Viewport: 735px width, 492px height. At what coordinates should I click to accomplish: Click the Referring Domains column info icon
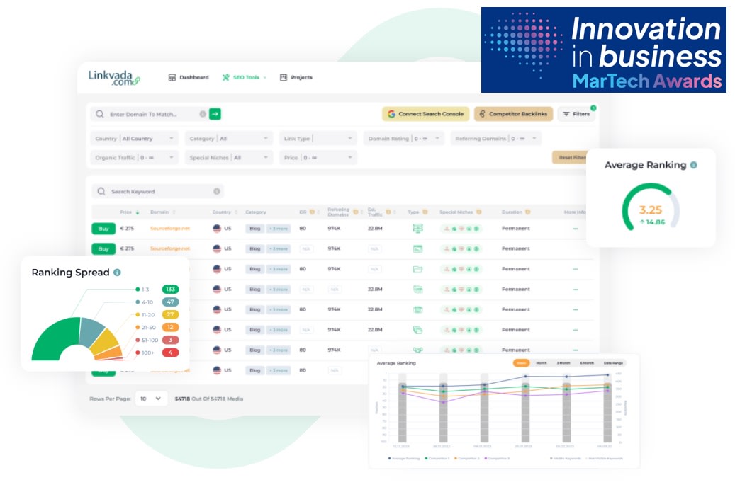click(x=355, y=212)
